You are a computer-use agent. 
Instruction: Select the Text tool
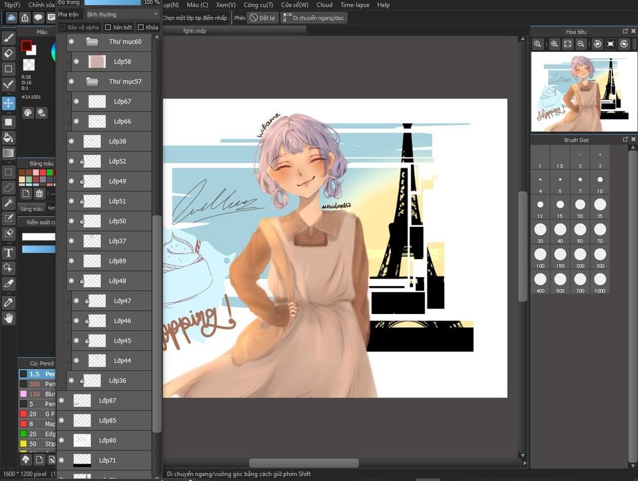9,253
